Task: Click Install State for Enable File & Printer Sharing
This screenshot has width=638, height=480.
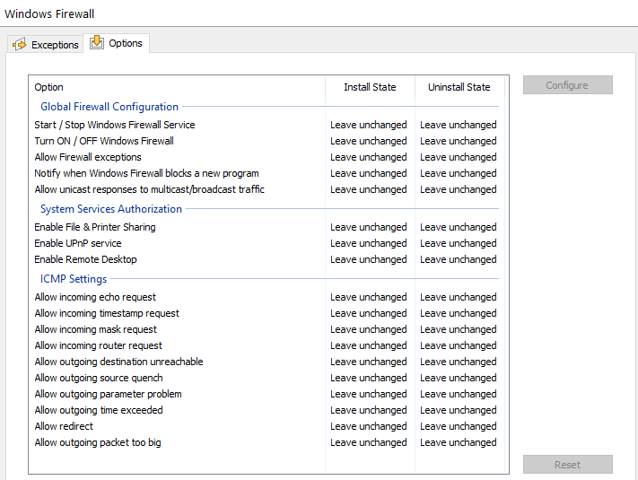Action: [369, 227]
